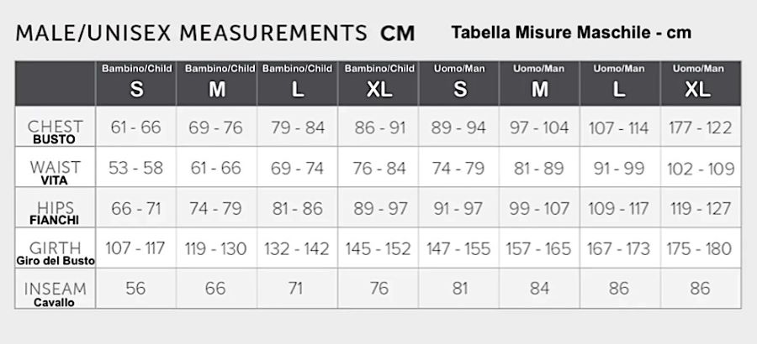This screenshot has width=757, height=344.
Task: Click the Uomo/Man M column header
Action: point(539,82)
